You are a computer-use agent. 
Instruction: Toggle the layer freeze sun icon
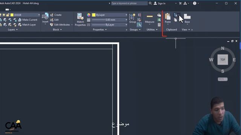[x=4, y=15]
